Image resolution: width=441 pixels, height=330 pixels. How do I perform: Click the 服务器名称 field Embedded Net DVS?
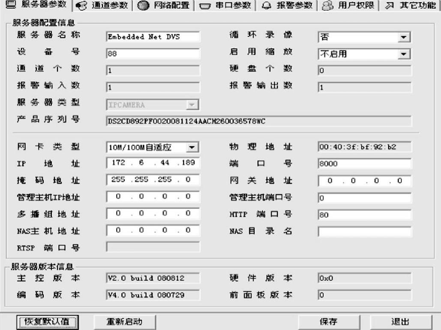point(153,37)
